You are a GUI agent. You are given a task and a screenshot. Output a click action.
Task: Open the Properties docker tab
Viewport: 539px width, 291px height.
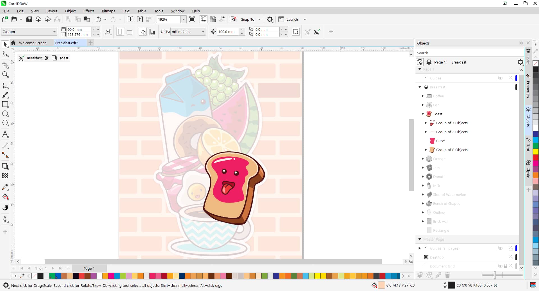528,89
